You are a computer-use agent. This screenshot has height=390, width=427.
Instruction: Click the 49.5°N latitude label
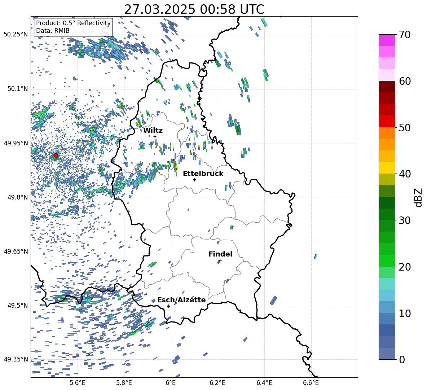(x=18, y=306)
